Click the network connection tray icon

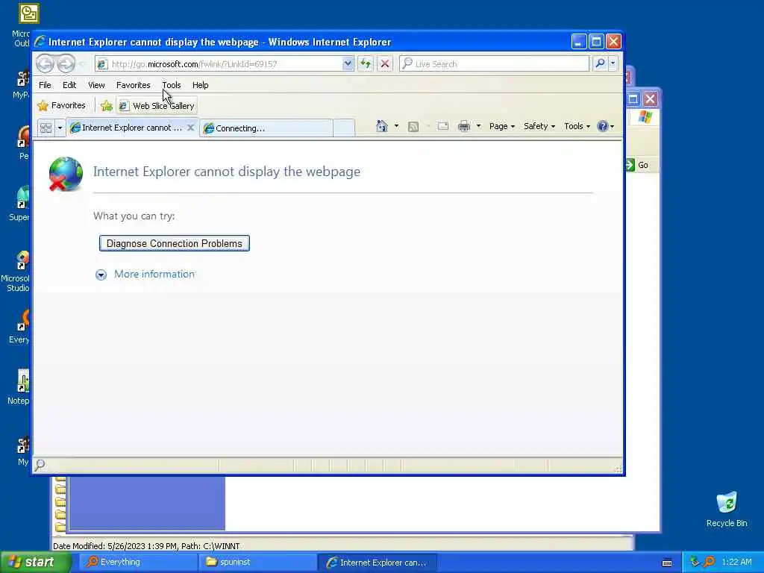click(x=695, y=563)
